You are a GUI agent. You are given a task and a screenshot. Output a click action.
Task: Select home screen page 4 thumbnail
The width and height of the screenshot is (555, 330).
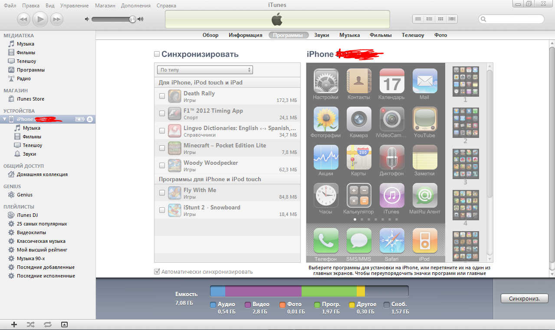pos(466,205)
